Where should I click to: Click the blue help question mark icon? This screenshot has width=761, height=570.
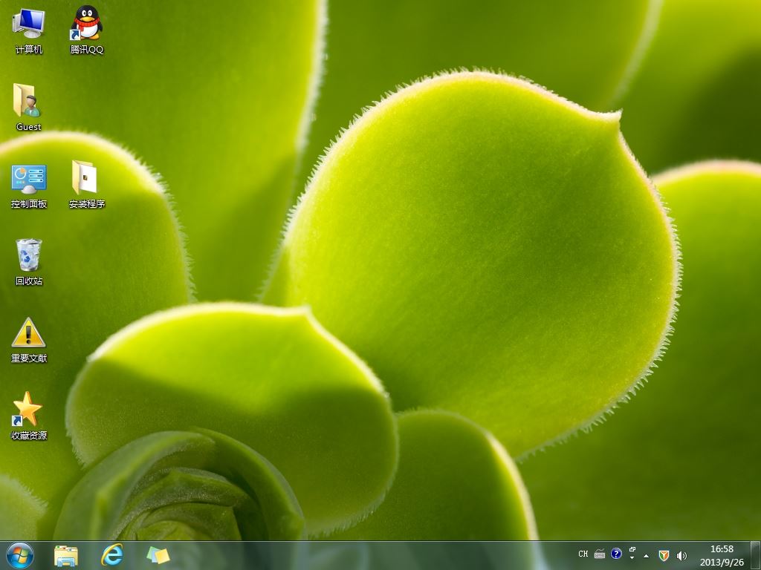coord(616,554)
